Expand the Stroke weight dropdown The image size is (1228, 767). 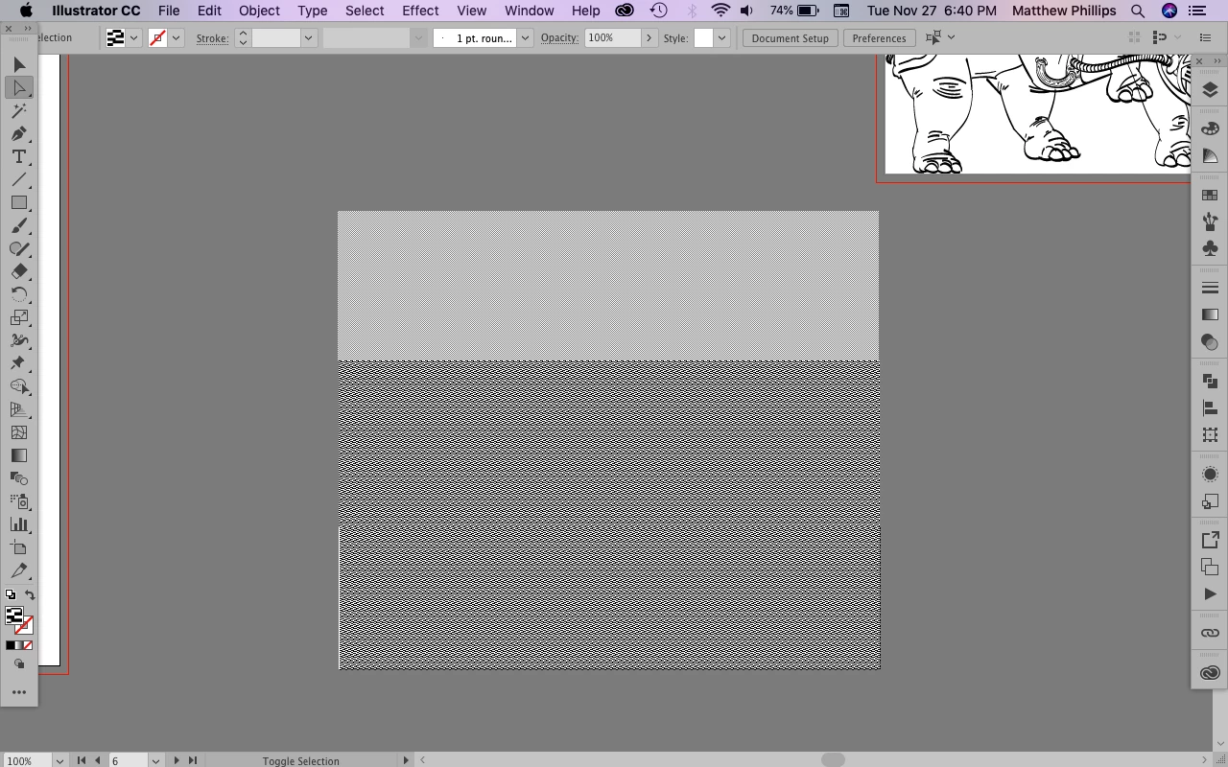[x=308, y=37]
